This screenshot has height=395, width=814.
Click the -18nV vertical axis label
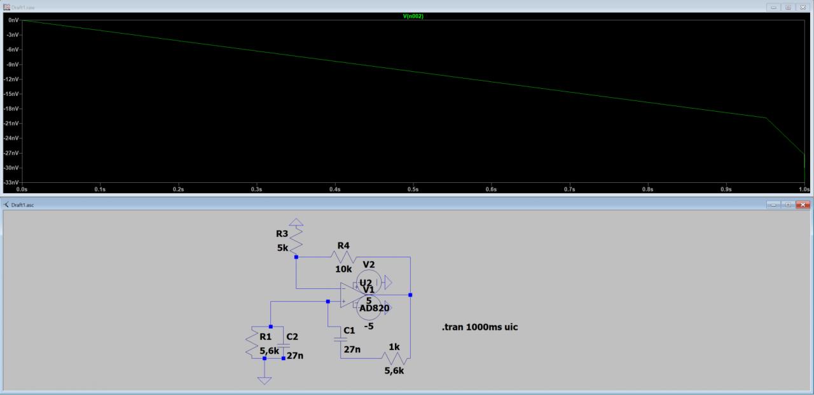click(x=13, y=109)
